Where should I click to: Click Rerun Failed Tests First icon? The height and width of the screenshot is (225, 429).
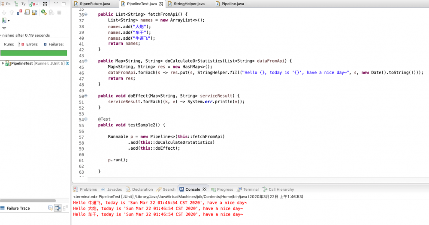(x=51, y=12)
